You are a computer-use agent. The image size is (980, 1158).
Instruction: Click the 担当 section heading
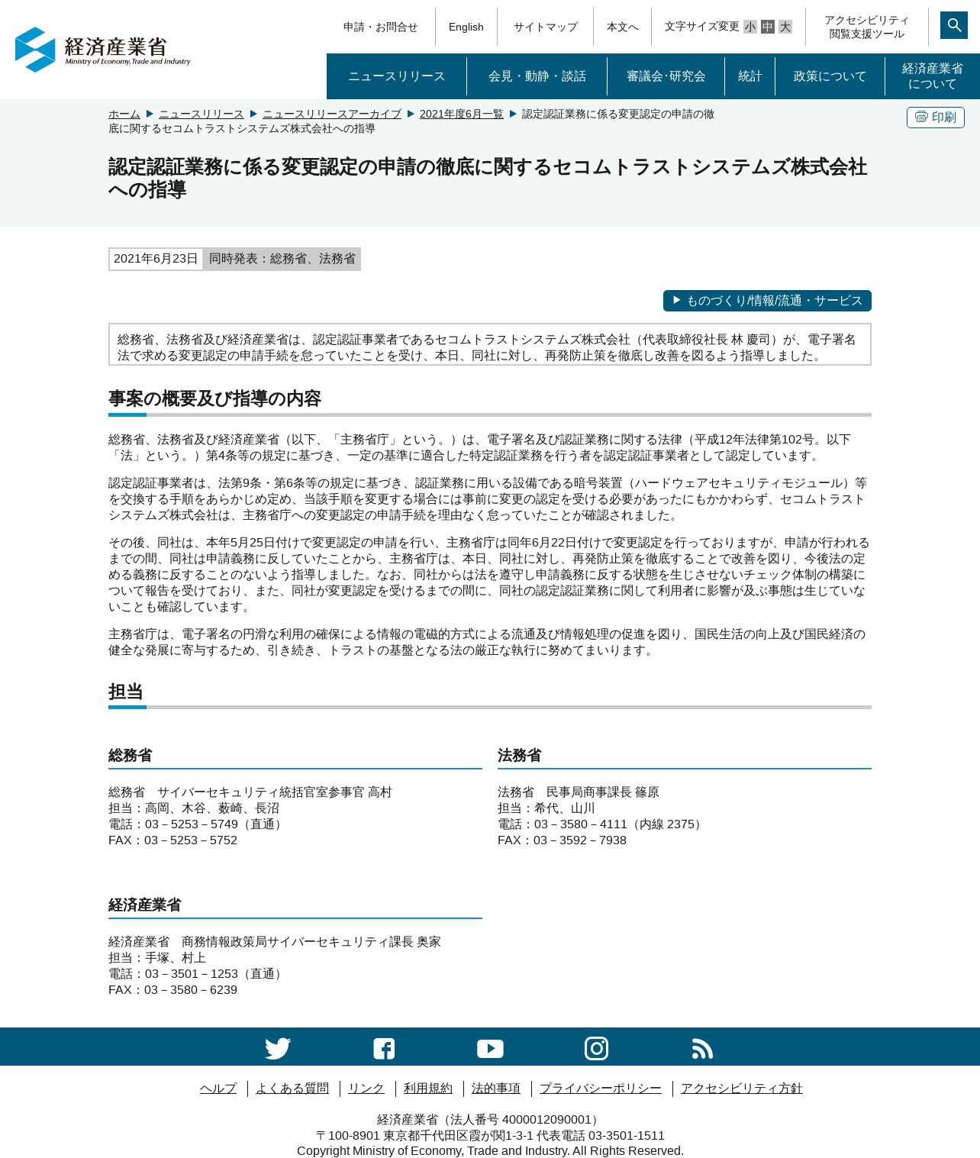point(126,692)
